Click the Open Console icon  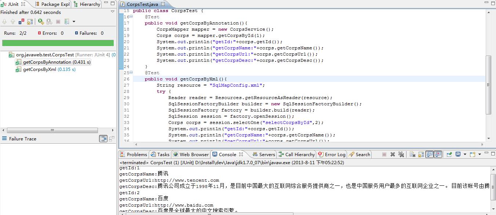(473, 154)
